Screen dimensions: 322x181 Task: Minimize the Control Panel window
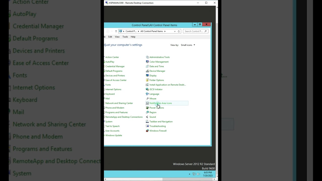click(195, 24)
